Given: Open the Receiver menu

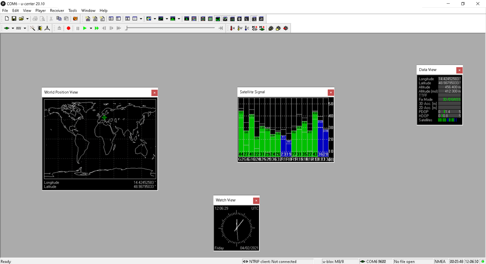Looking at the screenshot, I should pos(57,11).
